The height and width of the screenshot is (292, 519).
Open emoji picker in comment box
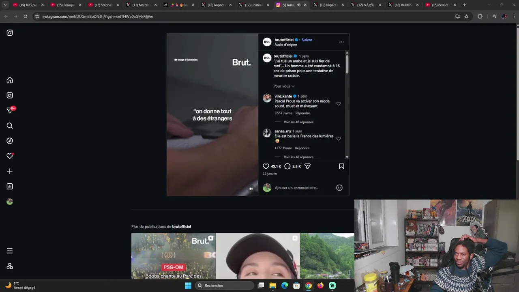point(339,188)
